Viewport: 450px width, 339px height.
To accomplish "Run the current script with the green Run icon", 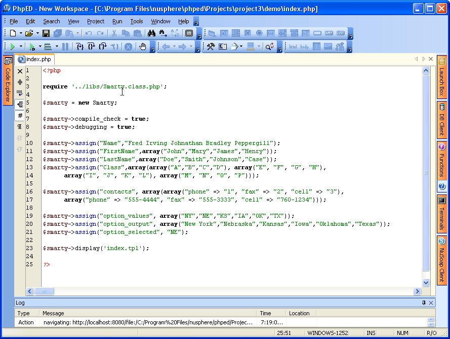I will (x=12, y=46).
